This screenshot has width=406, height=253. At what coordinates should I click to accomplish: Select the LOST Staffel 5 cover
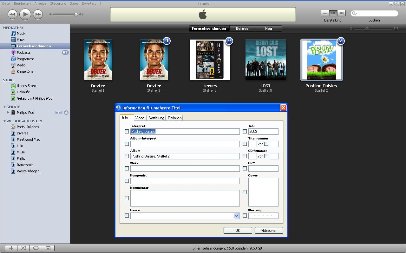pos(265,60)
